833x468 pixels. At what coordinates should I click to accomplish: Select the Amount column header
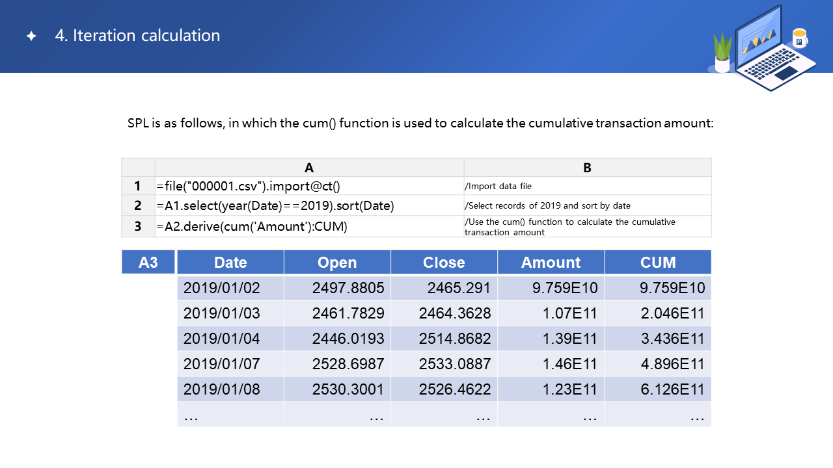[551, 262]
